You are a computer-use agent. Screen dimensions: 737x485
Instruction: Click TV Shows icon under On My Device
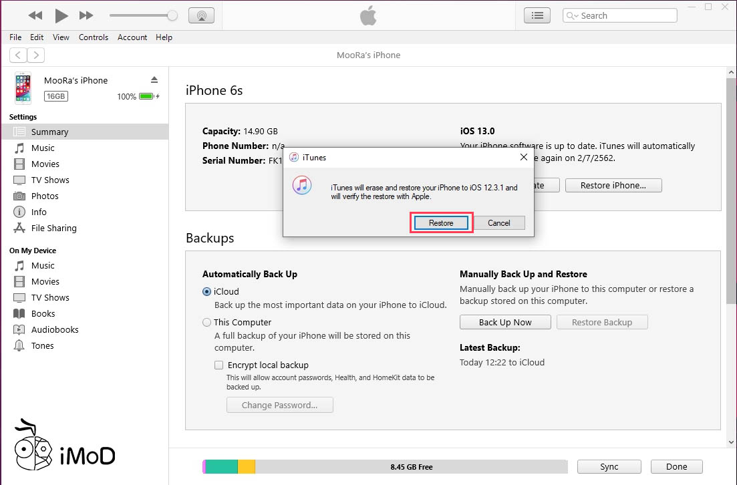19,297
